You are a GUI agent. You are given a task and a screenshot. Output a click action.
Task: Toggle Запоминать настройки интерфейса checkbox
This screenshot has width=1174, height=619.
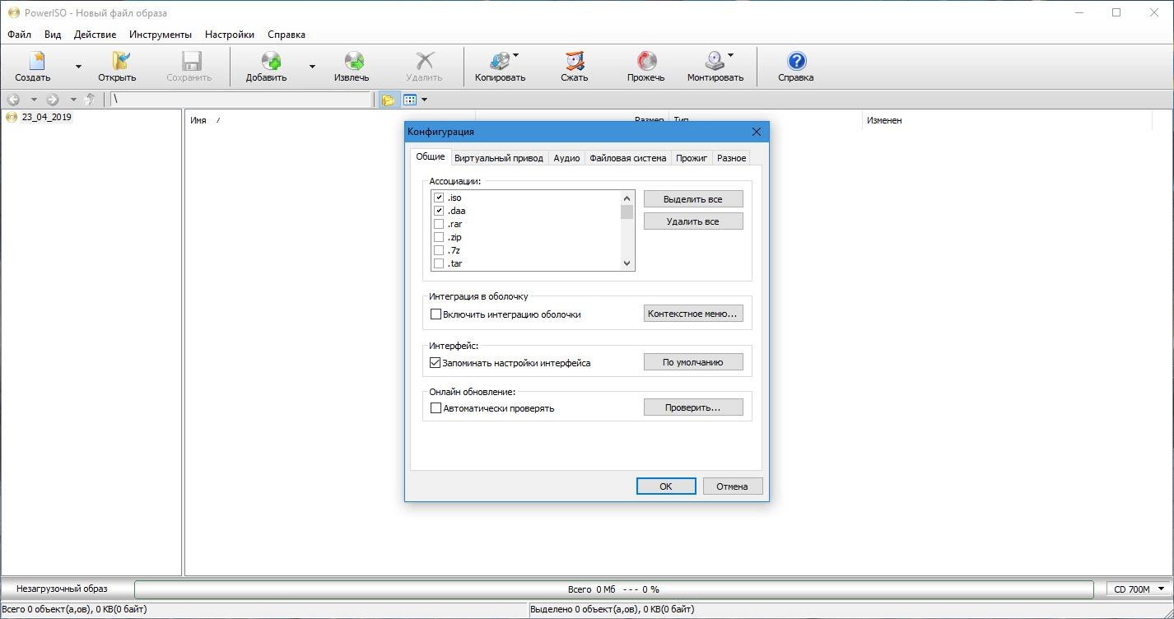click(x=436, y=362)
